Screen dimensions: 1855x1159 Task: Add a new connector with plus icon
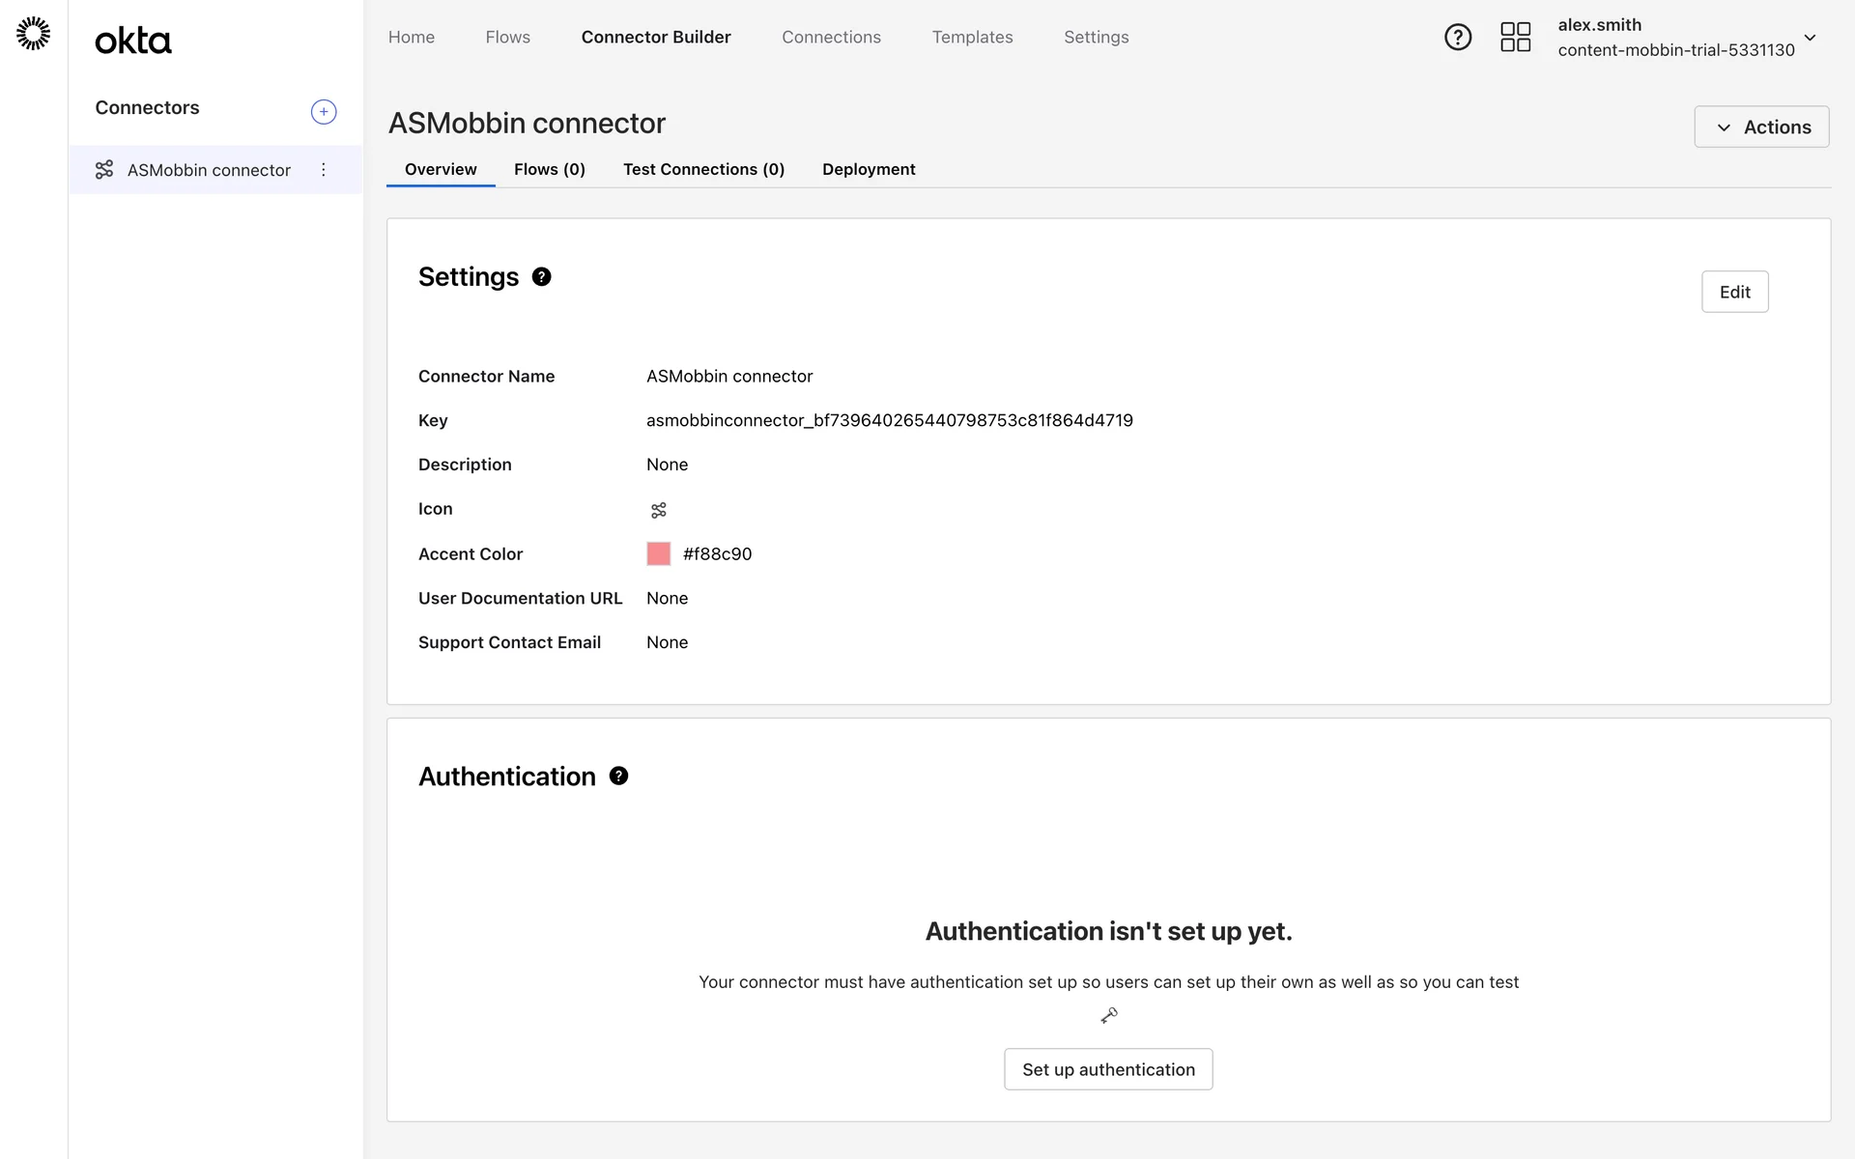click(x=324, y=112)
